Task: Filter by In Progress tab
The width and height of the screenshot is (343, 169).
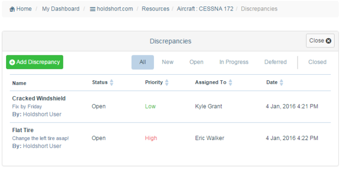Action: tap(234, 62)
